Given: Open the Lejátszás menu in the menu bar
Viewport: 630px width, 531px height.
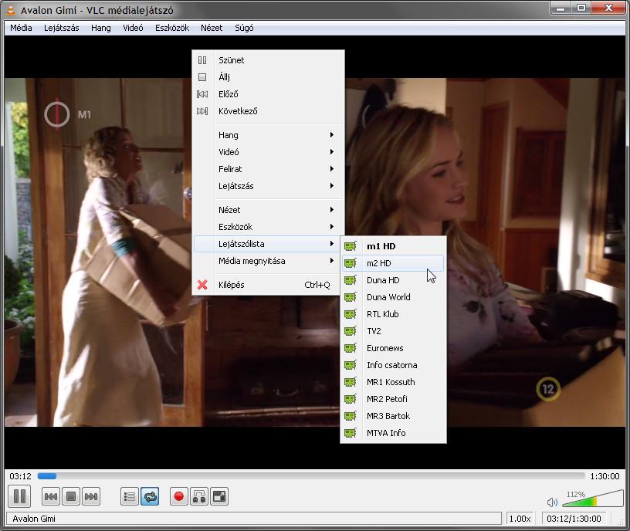Looking at the screenshot, I should point(62,28).
